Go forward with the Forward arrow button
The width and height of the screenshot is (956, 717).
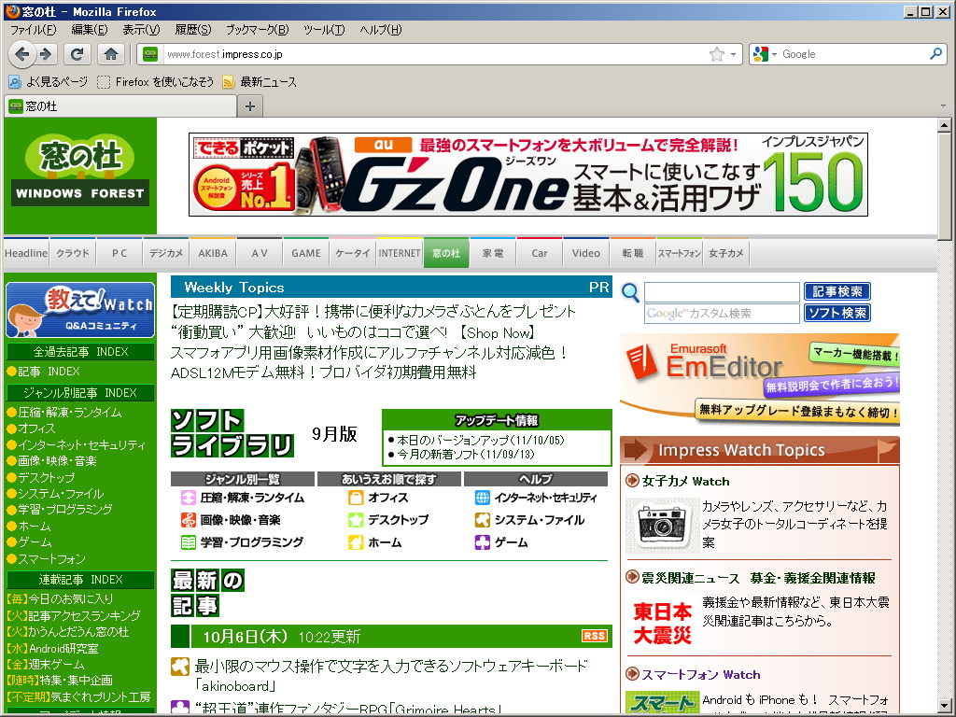pos(46,54)
